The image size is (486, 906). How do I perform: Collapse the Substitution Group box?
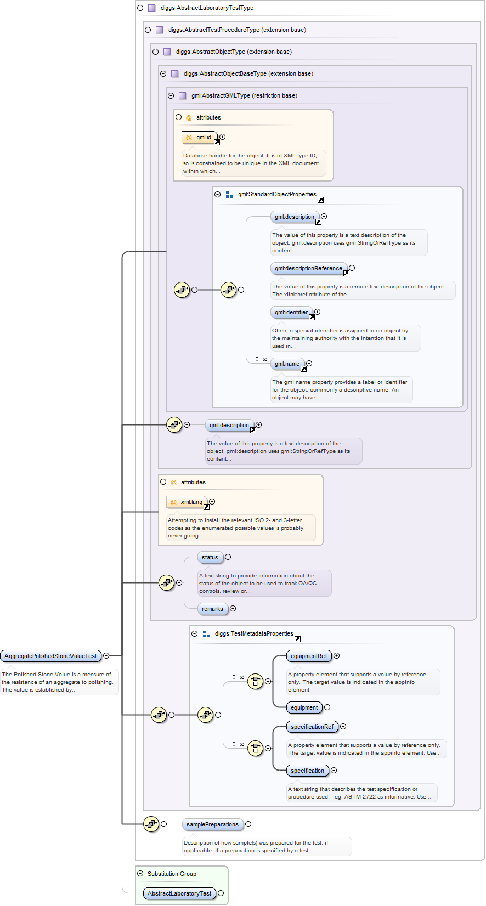pos(140,874)
